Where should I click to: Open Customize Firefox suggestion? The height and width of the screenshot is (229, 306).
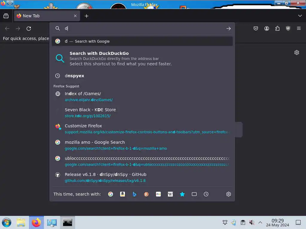point(142,129)
